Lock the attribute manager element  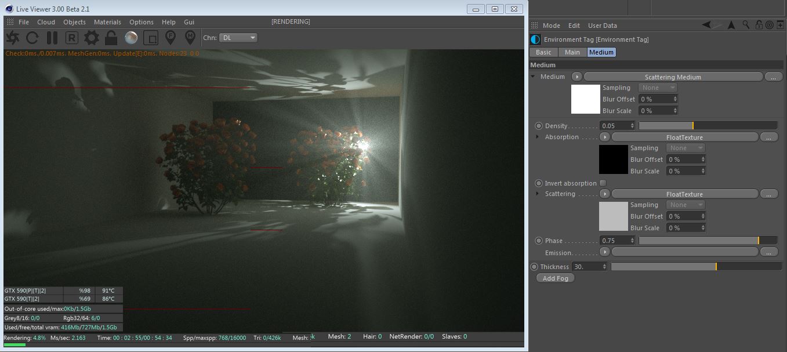[759, 25]
